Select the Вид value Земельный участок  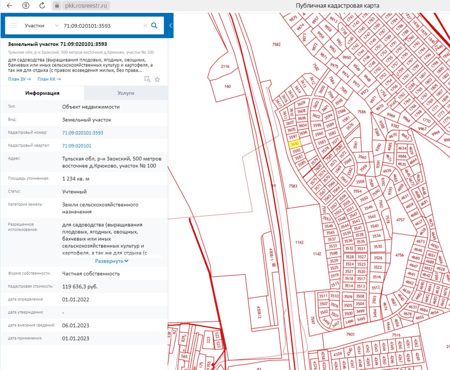87,120
